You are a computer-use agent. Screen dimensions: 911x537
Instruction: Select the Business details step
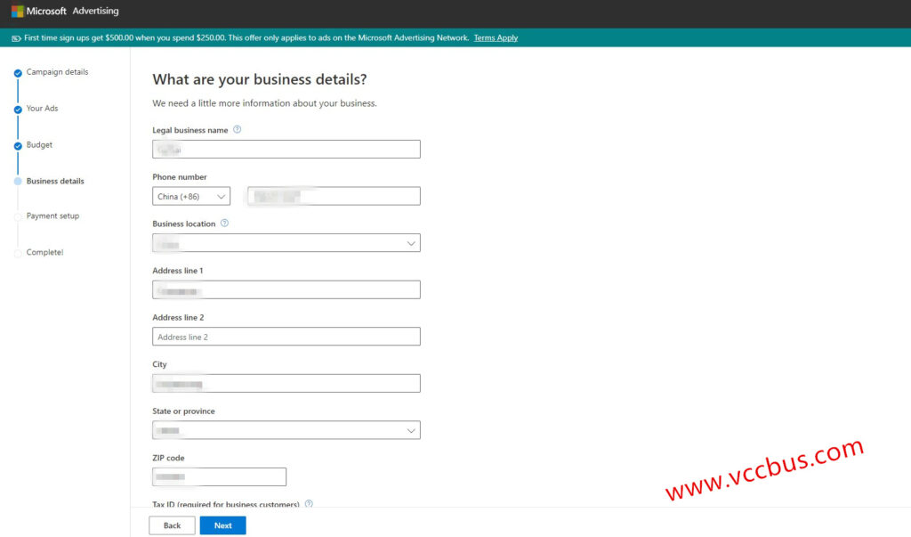coord(55,181)
